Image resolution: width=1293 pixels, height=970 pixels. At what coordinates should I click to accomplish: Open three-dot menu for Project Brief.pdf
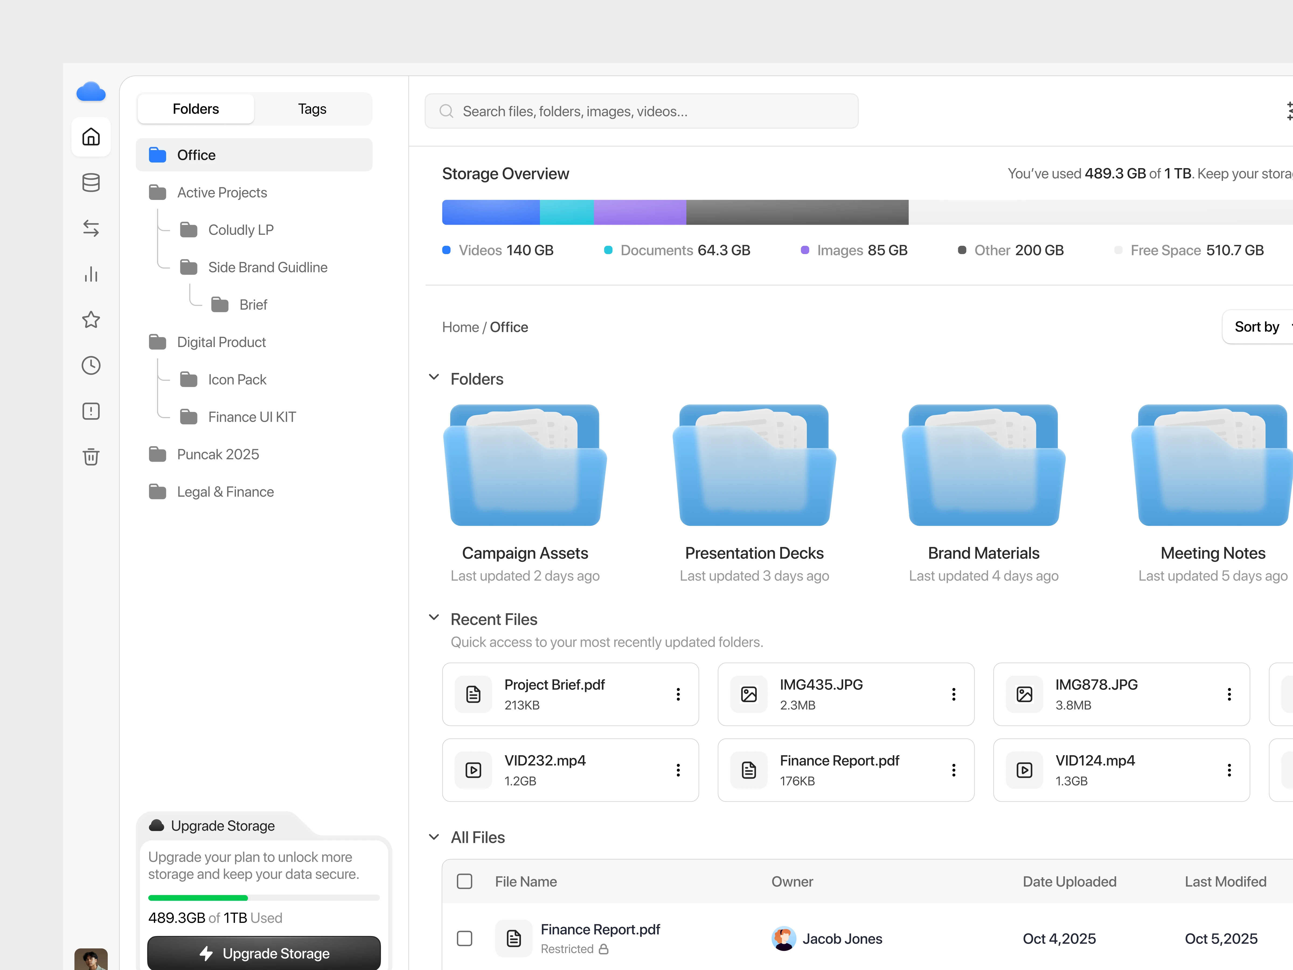[x=678, y=694]
